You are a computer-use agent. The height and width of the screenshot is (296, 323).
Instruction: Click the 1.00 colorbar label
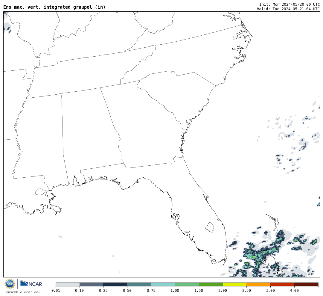(175, 291)
